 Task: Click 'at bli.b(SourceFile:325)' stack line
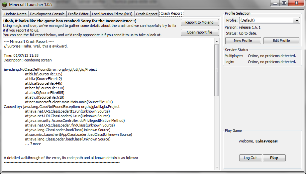[44, 74]
